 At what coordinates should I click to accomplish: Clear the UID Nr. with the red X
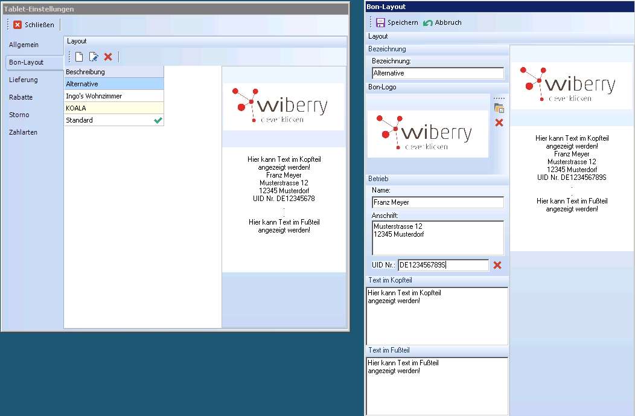497,265
